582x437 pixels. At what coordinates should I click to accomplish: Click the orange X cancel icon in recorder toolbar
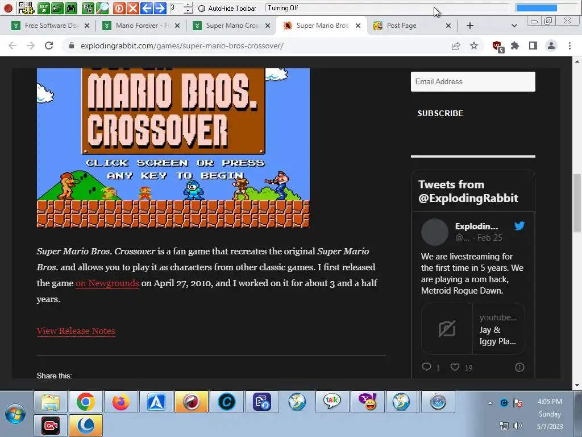click(132, 8)
